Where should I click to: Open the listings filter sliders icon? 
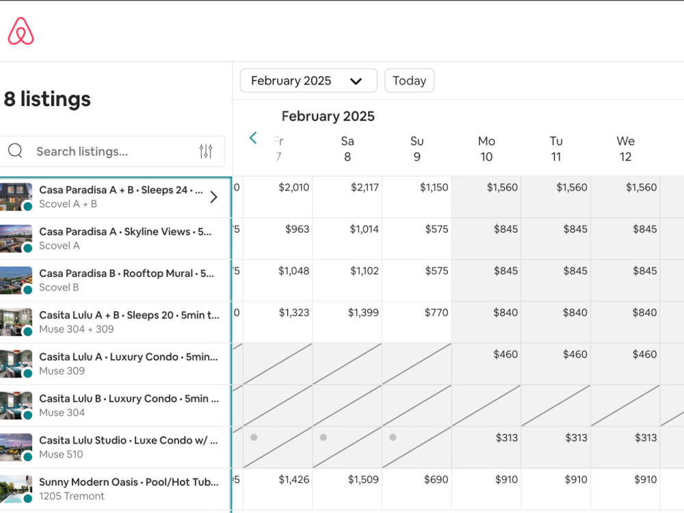206,151
